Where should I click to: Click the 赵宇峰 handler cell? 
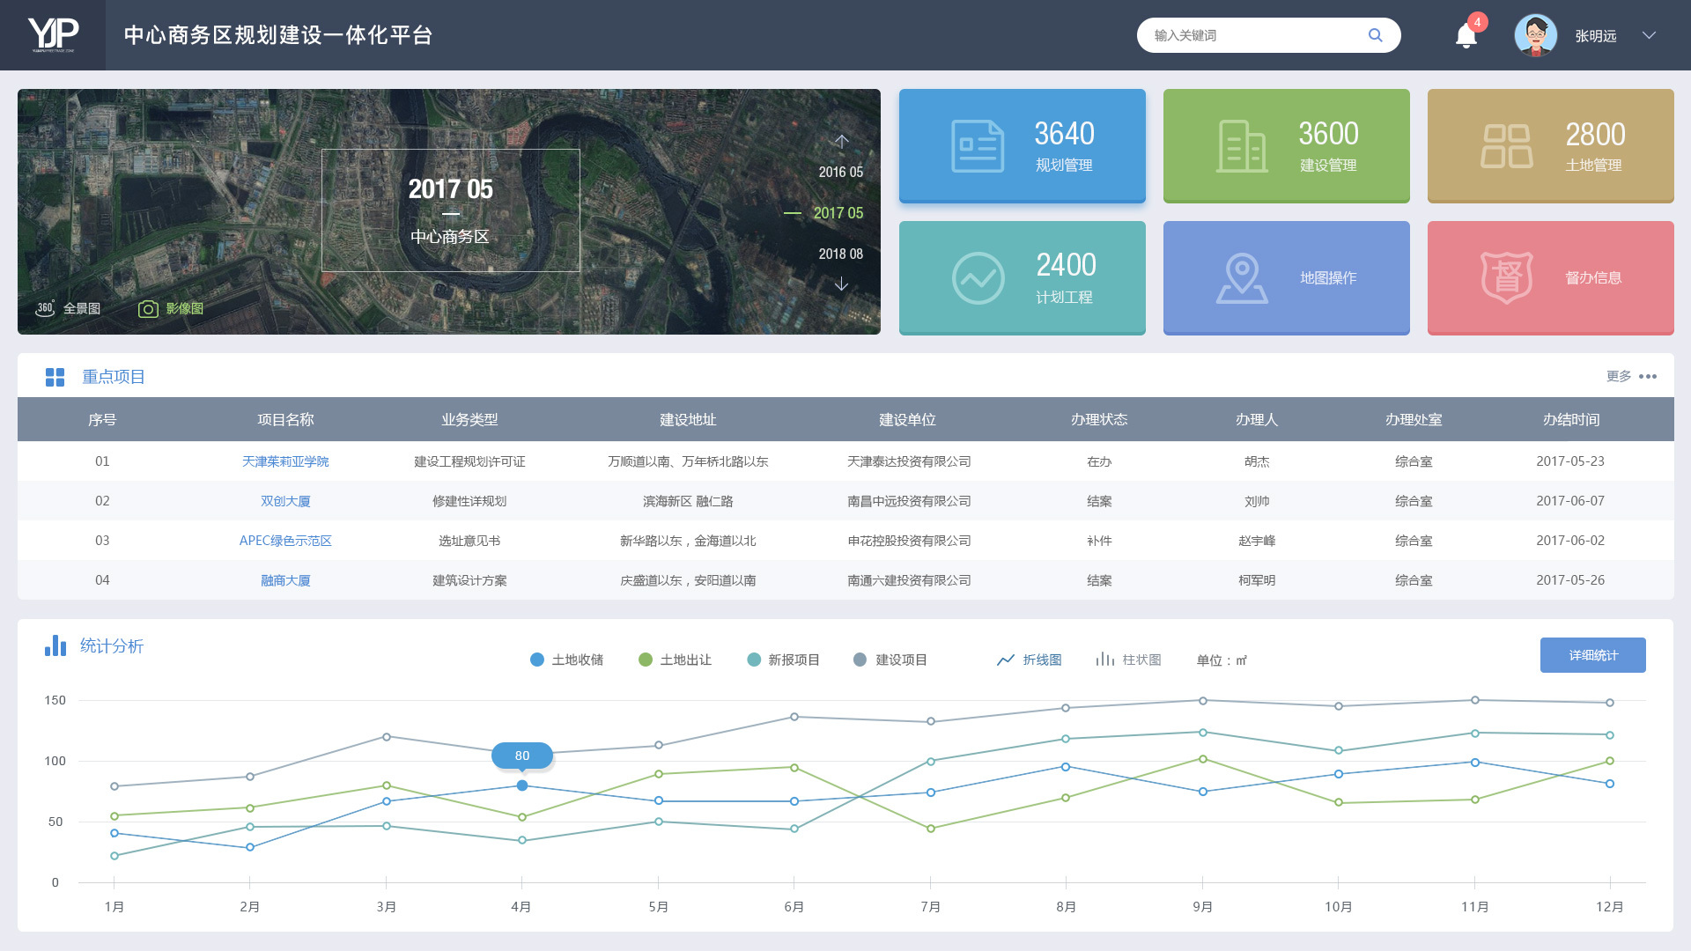[x=1257, y=541]
